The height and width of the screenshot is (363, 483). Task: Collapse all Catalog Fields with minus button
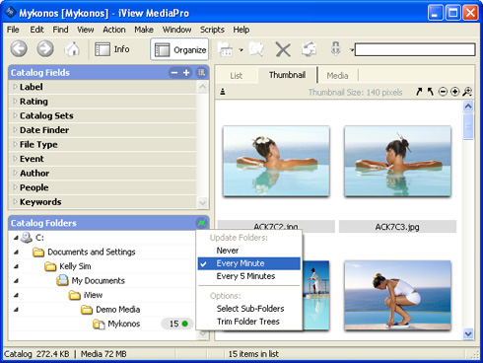[x=174, y=73]
